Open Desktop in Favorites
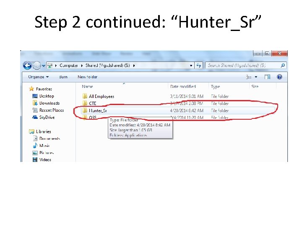This screenshot has width=302, height=226. pyautogui.click(x=47, y=96)
